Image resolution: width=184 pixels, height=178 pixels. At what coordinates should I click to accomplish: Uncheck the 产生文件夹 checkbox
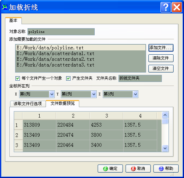tap(68, 78)
